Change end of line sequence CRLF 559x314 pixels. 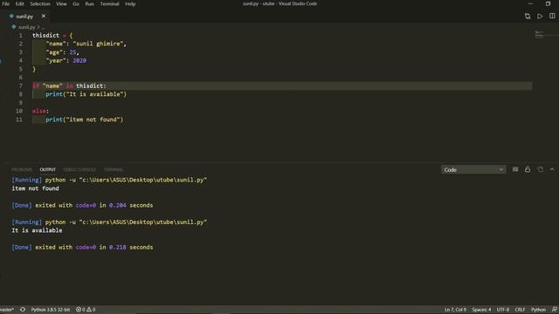(x=520, y=310)
